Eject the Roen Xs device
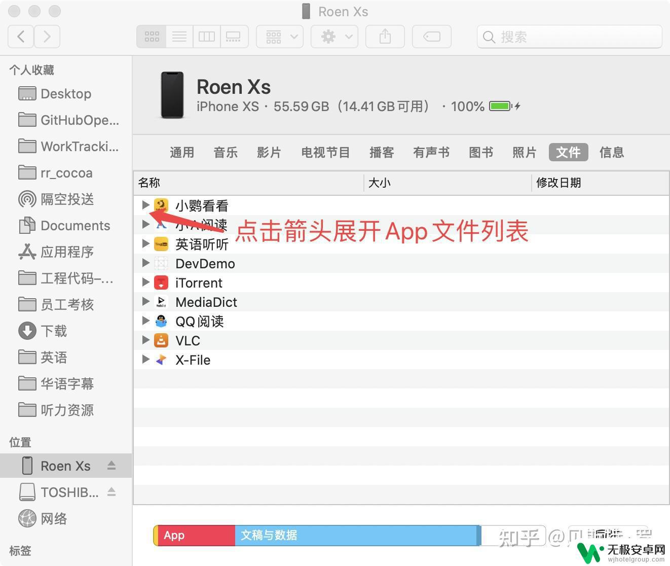 (x=111, y=466)
